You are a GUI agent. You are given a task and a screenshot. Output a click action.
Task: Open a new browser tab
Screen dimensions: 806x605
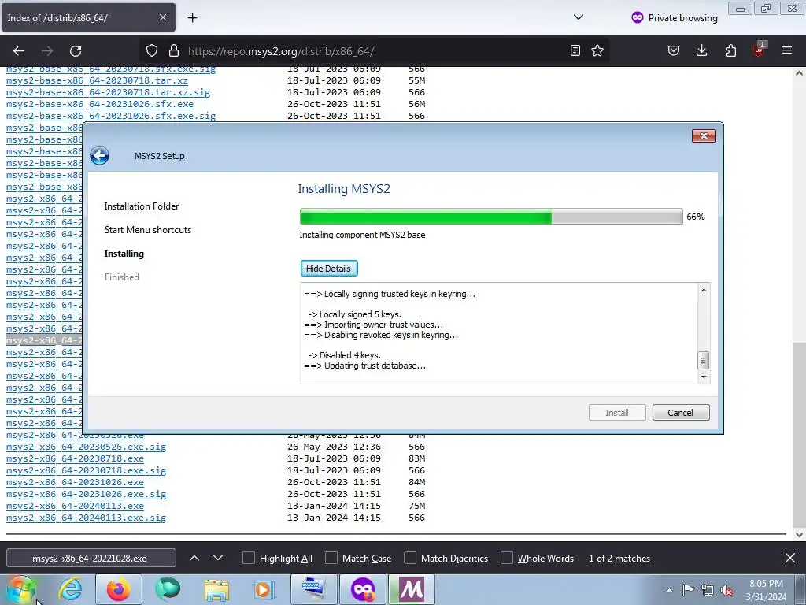[192, 18]
